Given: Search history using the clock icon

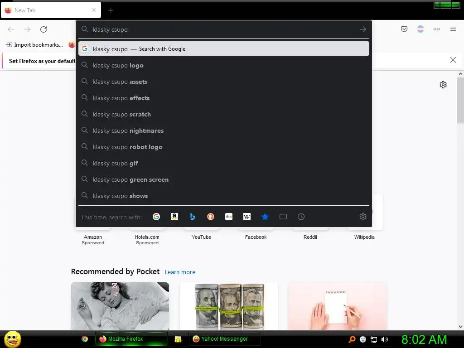Looking at the screenshot, I should (x=301, y=217).
